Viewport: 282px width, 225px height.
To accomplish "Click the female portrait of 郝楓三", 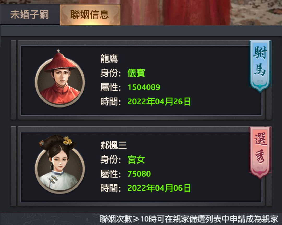I will point(60,165).
